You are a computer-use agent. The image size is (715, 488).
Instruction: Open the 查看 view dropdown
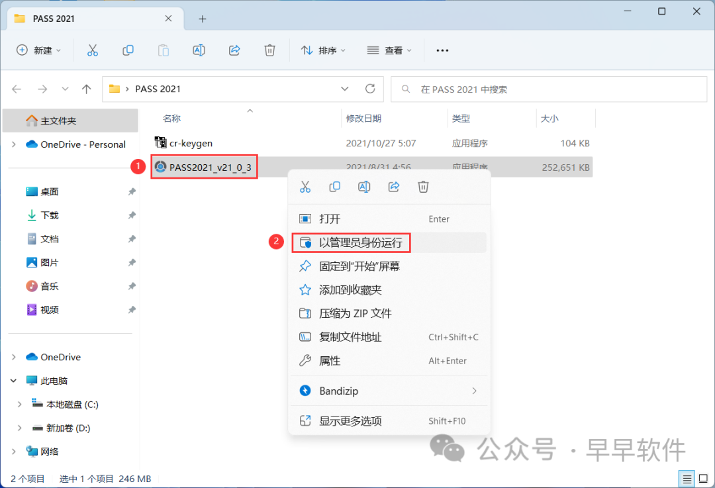click(389, 50)
